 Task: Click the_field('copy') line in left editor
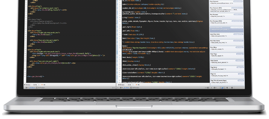(x=42, y=34)
